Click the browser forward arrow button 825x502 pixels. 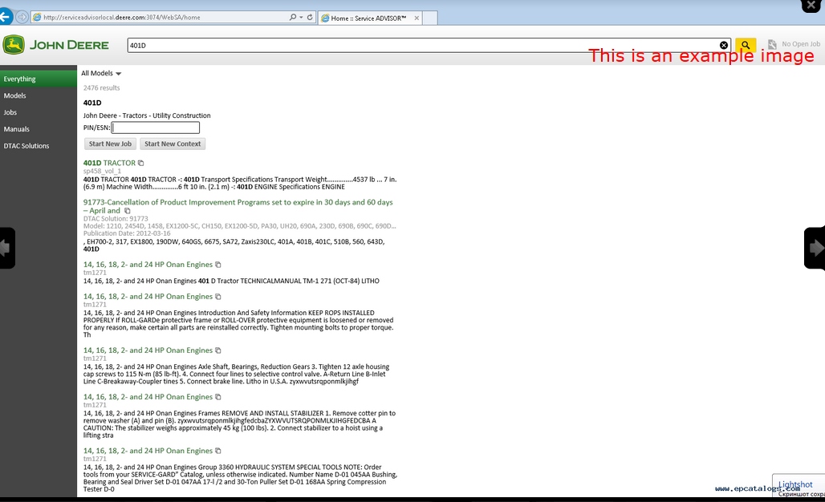point(22,18)
